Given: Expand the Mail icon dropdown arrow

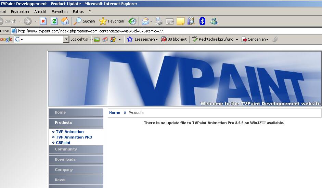Looking at the screenshot, I should click(x=151, y=21).
